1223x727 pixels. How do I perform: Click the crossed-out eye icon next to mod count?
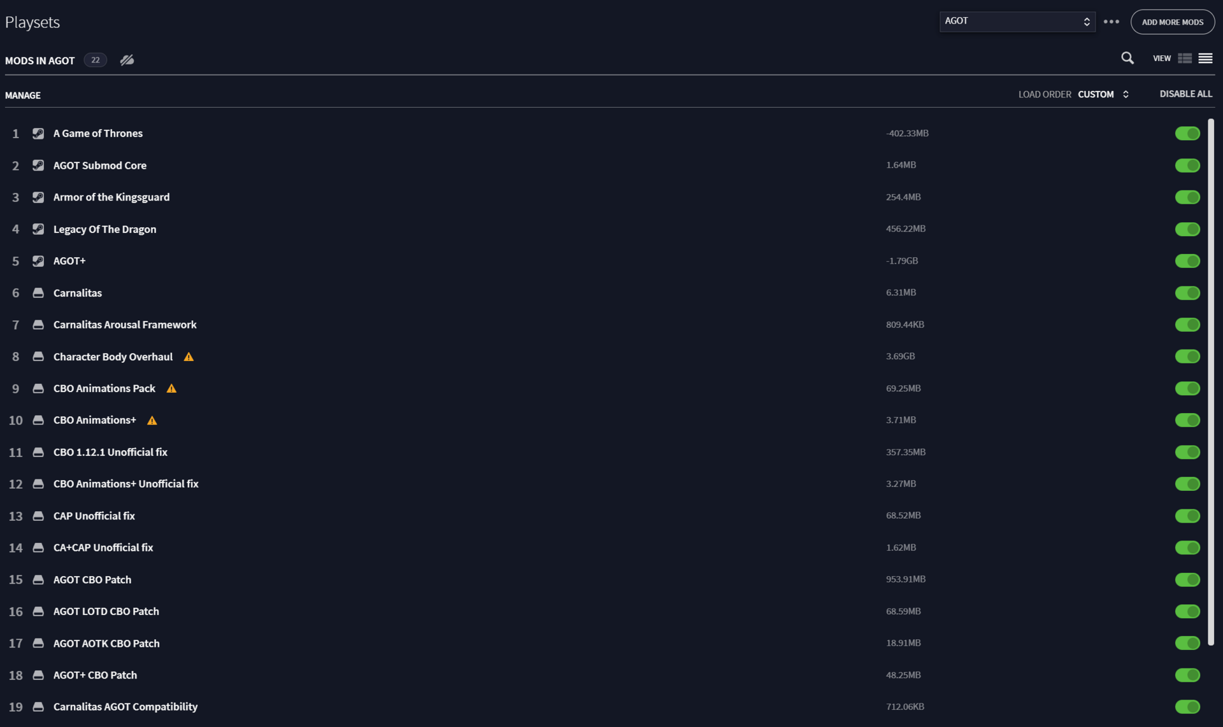[127, 60]
